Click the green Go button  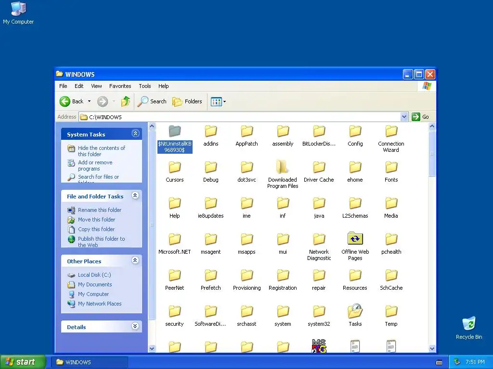tap(420, 117)
